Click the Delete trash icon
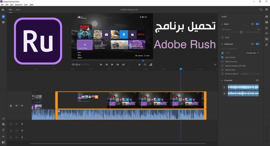 [3, 130]
